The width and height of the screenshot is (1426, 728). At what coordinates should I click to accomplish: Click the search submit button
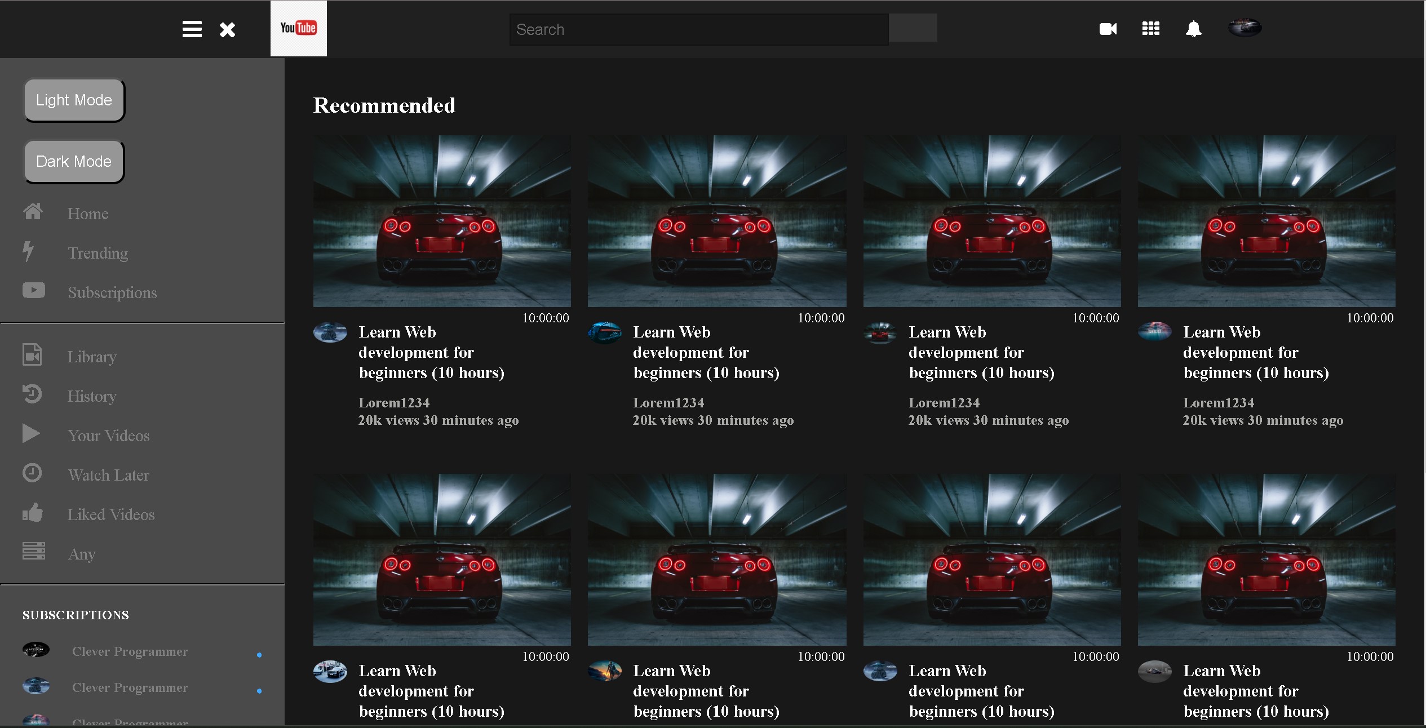(x=913, y=28)
